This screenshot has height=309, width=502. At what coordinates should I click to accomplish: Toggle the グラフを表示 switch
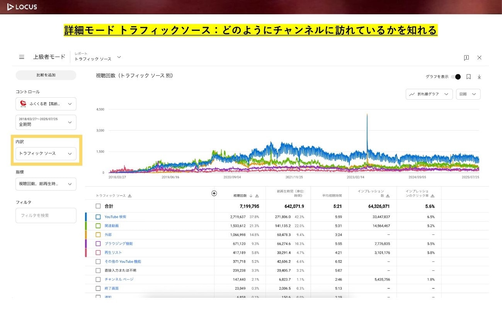pyautogui.click(x=456, y=77)
